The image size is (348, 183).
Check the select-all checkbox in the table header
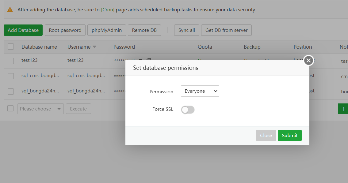click(x=11, y=47)
